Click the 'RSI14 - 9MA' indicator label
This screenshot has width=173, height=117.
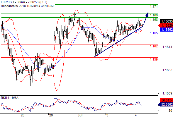(x=10, y=98)
